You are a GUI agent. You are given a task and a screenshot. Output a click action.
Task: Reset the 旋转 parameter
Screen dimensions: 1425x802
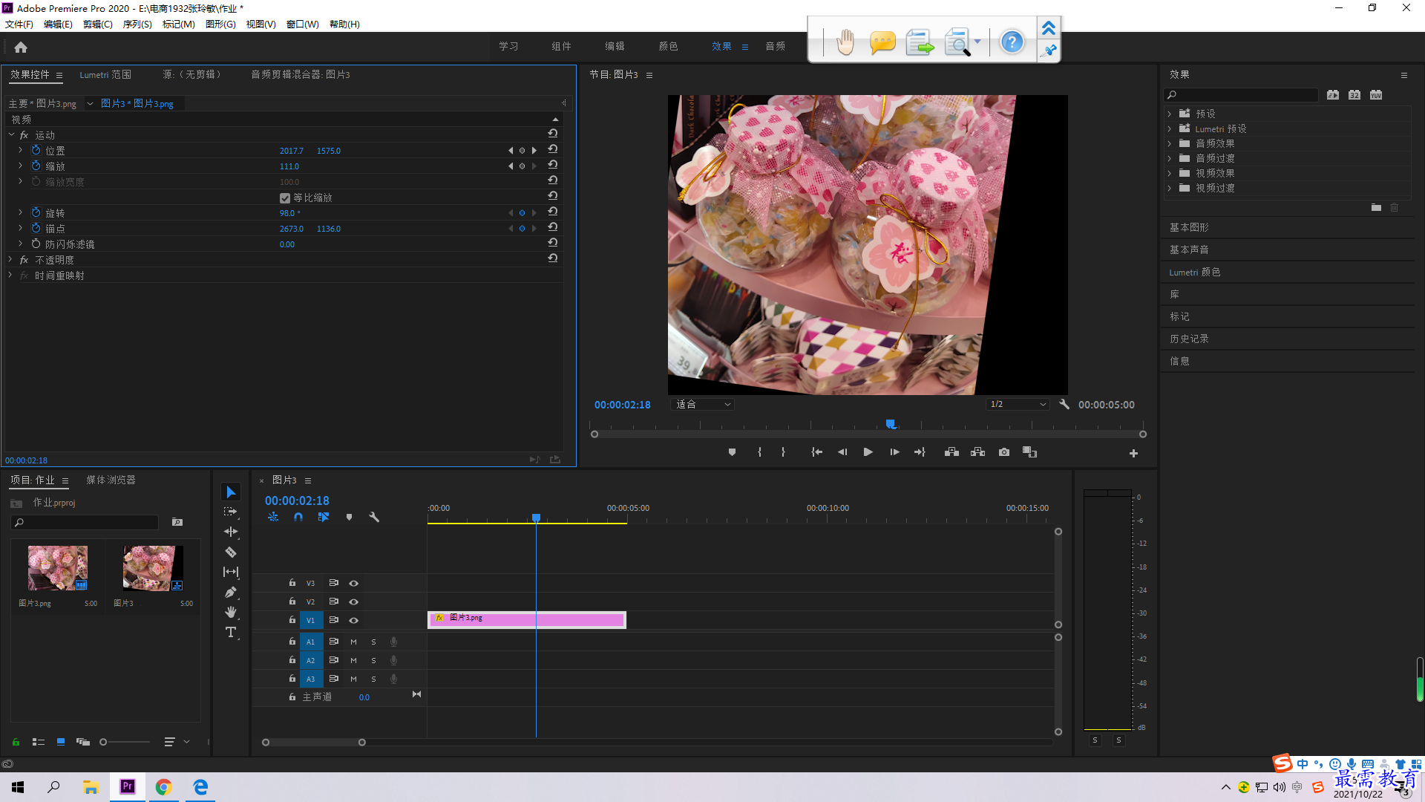pos(553,212)
